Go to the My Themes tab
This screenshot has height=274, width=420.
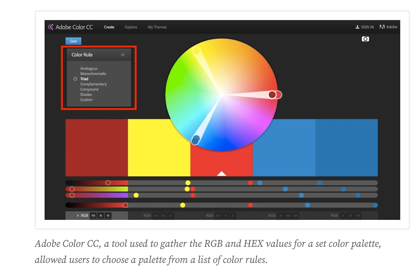tap(157, 27)
